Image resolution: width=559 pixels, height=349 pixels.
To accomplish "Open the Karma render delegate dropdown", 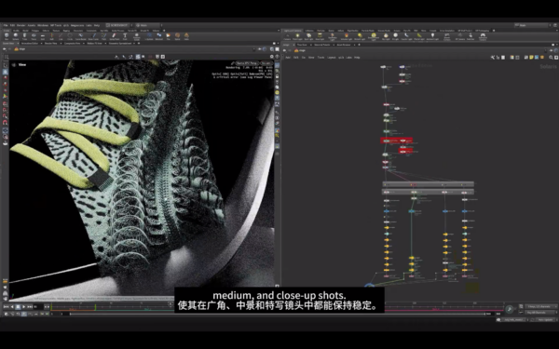I will pos(246,63).
